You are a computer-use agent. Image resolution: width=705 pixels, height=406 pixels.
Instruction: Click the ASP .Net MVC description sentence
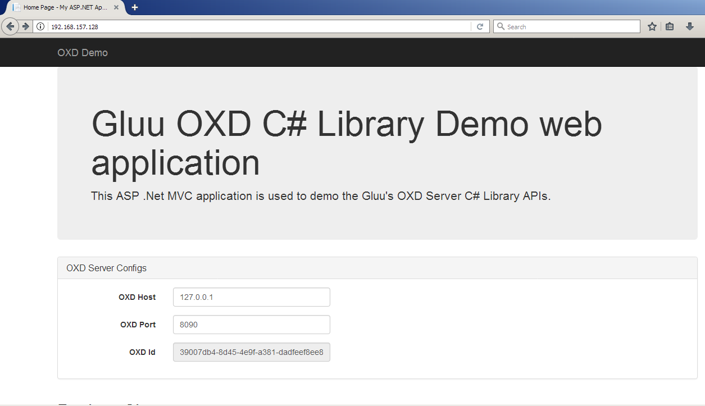(321, 196)
